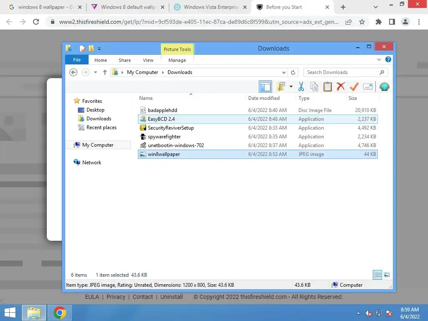
Task: Switch to large icons view in status bar
Action: (387, 275)
